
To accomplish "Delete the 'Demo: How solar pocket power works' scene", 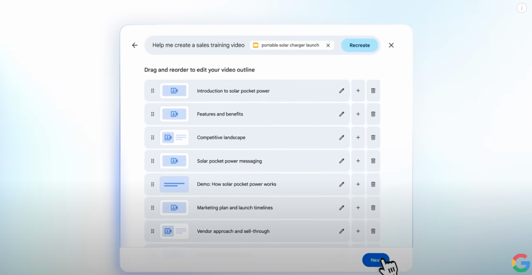I will (x=373, y=184).
